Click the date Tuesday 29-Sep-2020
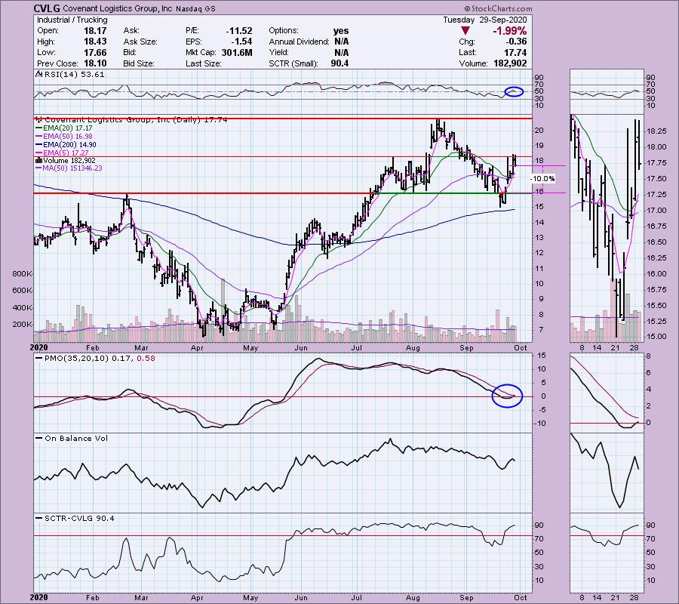This screenshot has width=679, height=604. point(485,20)
